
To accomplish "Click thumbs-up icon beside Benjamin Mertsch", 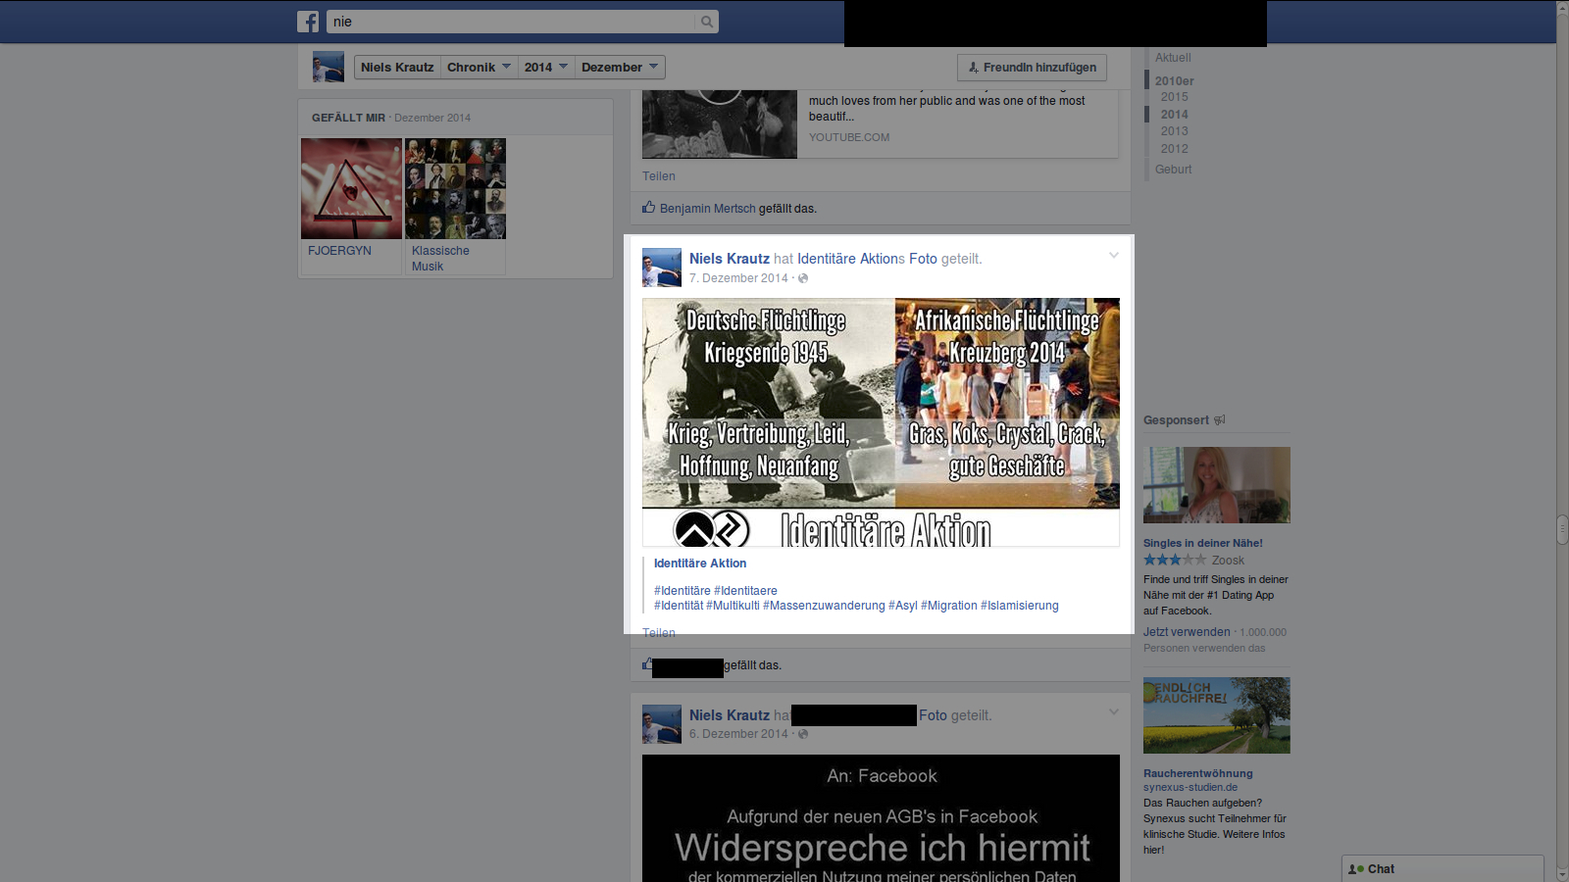I will (x=648, y=207).
